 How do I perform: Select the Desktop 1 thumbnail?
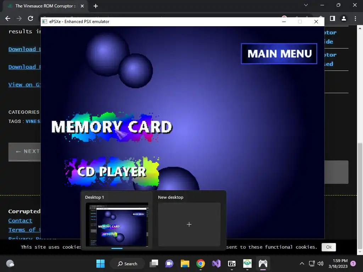[117, 224]
